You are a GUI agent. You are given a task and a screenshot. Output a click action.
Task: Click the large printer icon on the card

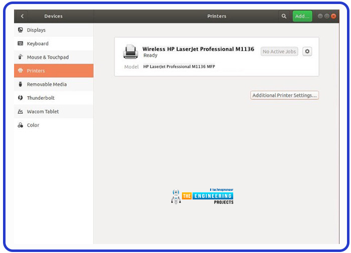pyautogui.click(x=130, y=52)
